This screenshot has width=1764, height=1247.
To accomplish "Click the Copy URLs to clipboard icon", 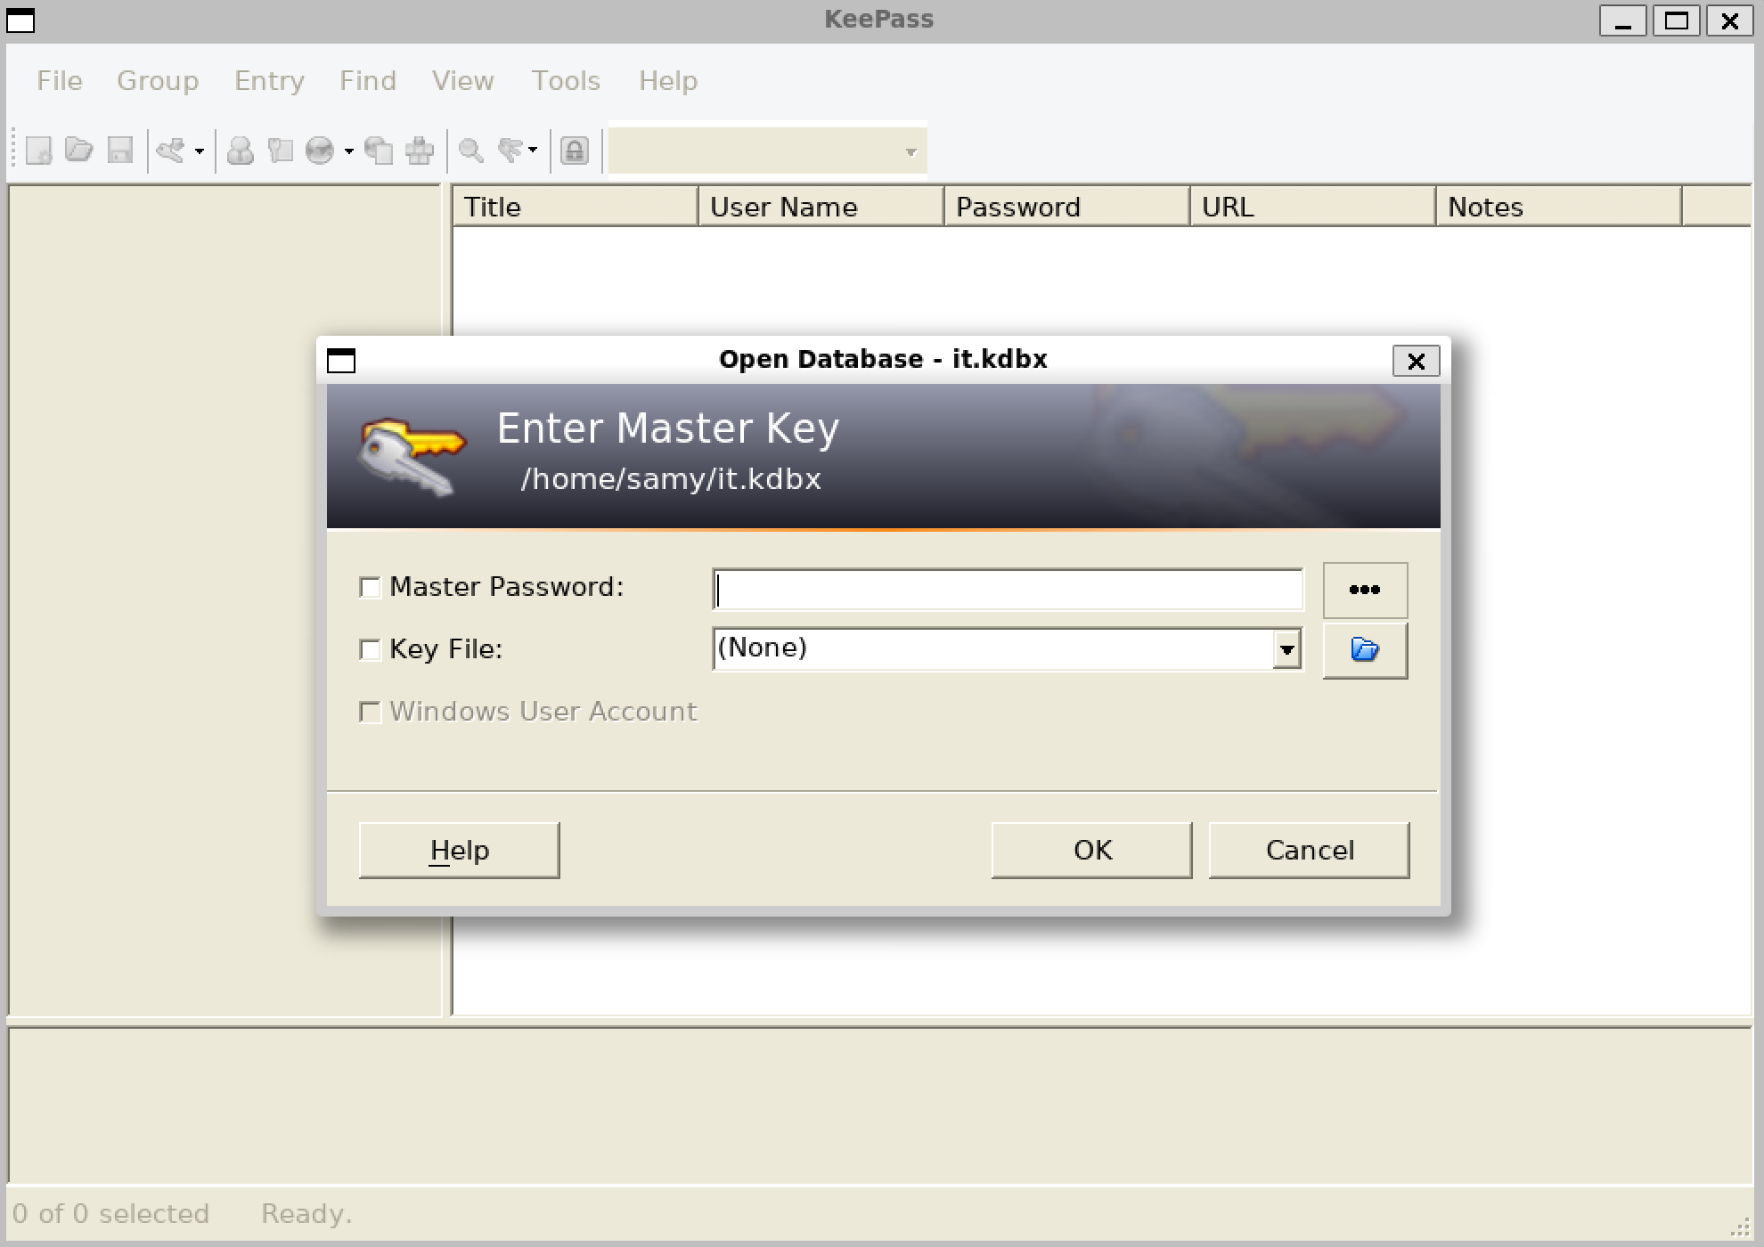I will 379,151.
